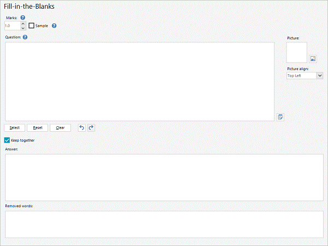This screenshot has width=328, height=246.
Task: Click the Select button
Action: point(14,127)
